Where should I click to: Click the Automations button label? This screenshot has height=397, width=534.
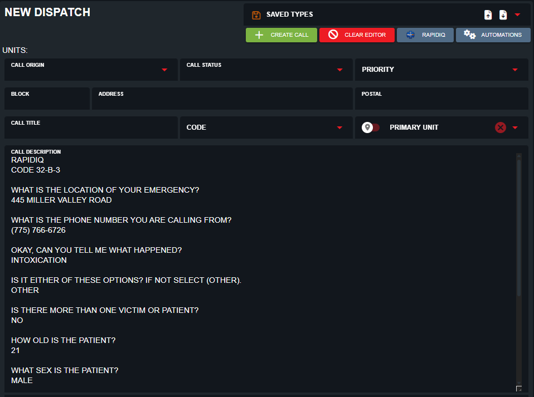tap(501, 35)
